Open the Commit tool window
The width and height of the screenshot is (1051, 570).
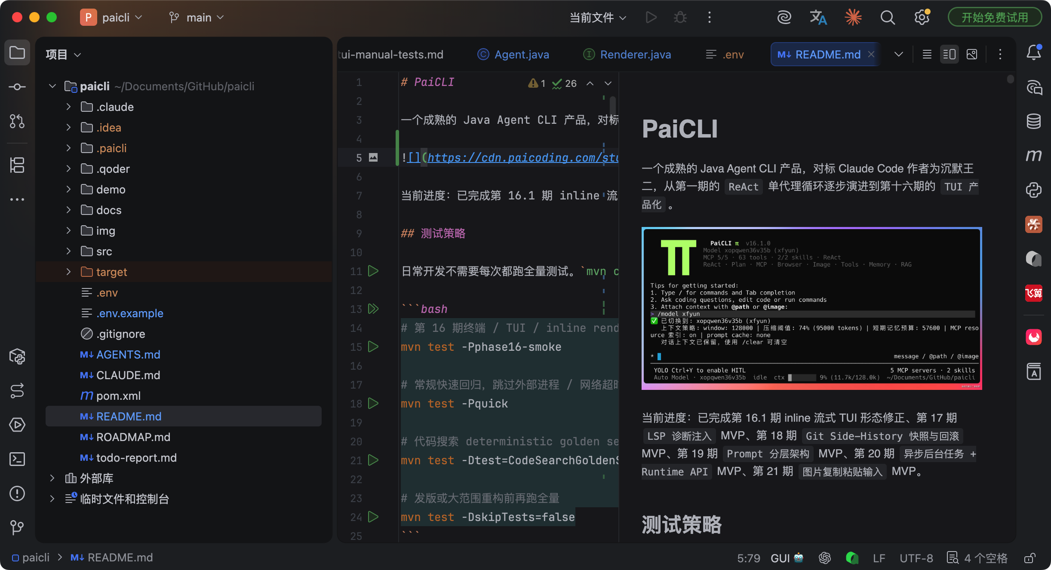point(17,87)
